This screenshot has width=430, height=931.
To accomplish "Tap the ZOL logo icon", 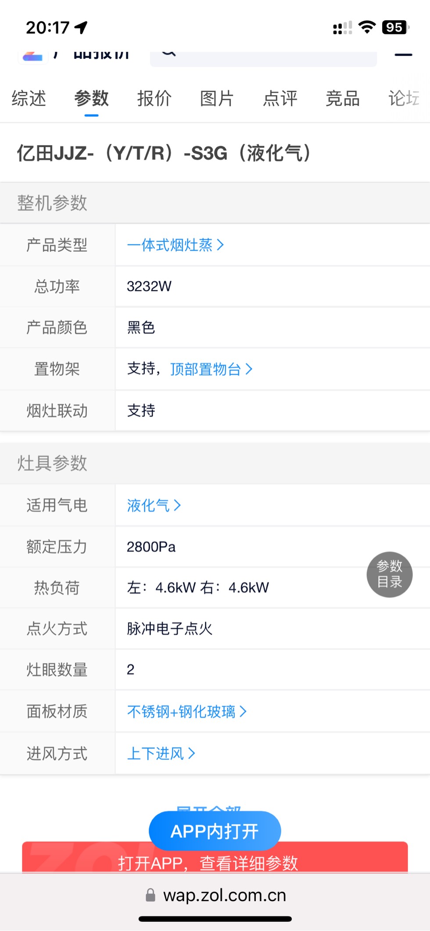I will tap(32, 57).
